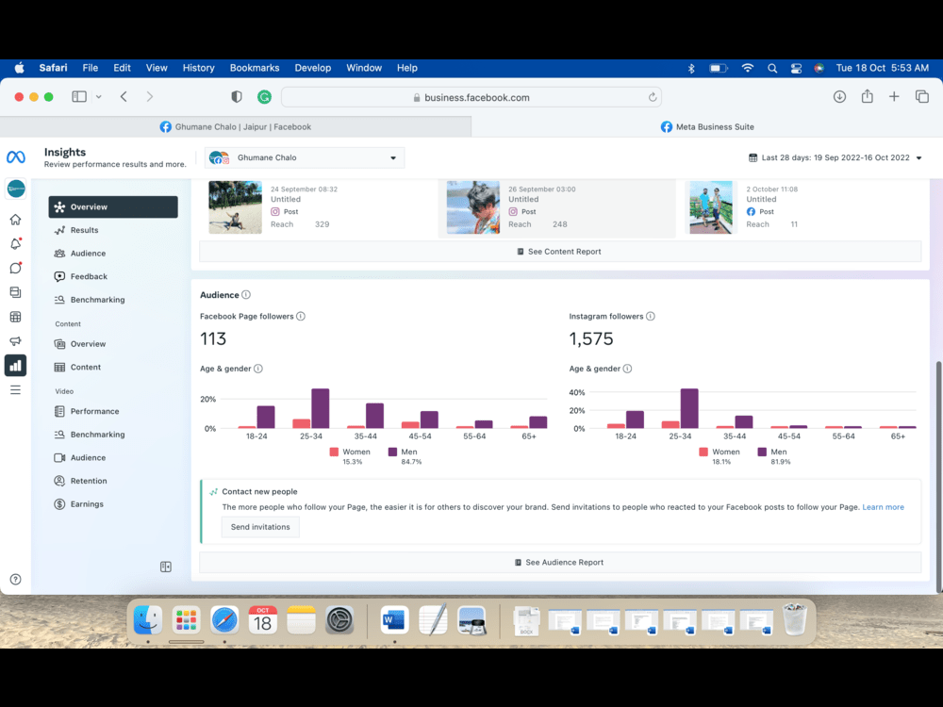Open the History menu
Viewport: 943px width, 707px height.
(x=198, y=68)
